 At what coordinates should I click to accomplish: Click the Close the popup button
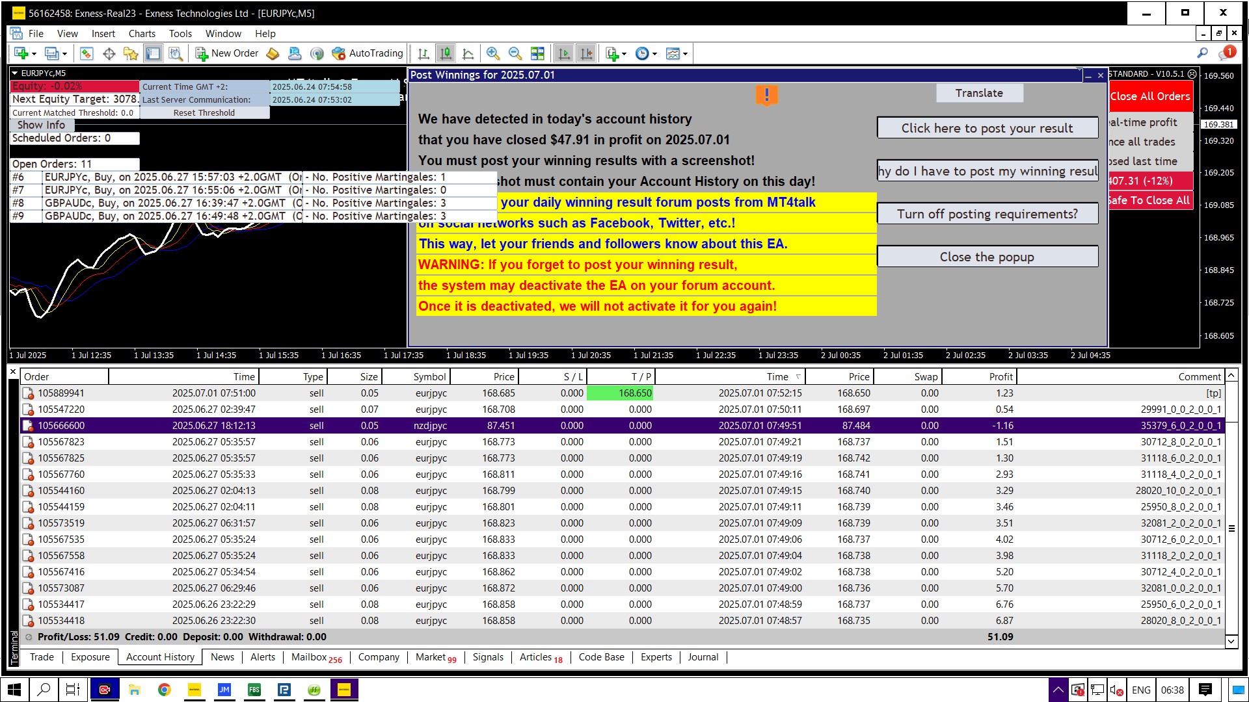[x=987, y=257]
